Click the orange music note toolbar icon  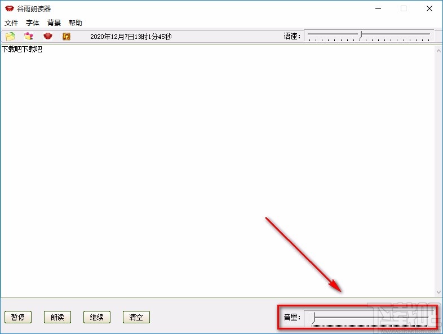click(67, 37)
